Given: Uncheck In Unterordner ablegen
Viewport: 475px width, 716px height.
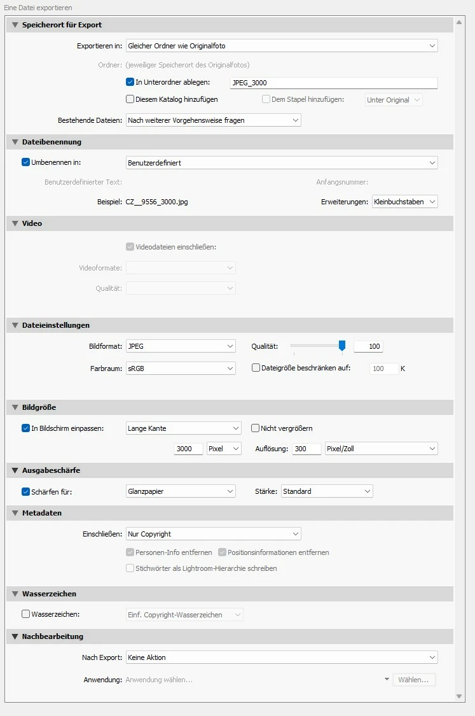Looking at the screenshot, I should 130,82.
